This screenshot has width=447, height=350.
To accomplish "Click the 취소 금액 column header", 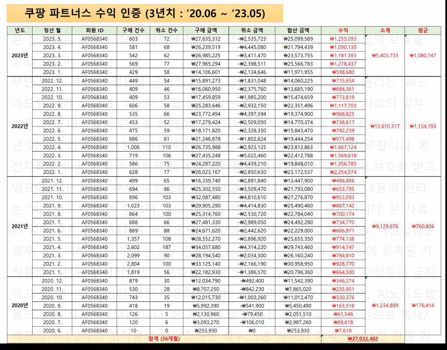I will (252, 30).
